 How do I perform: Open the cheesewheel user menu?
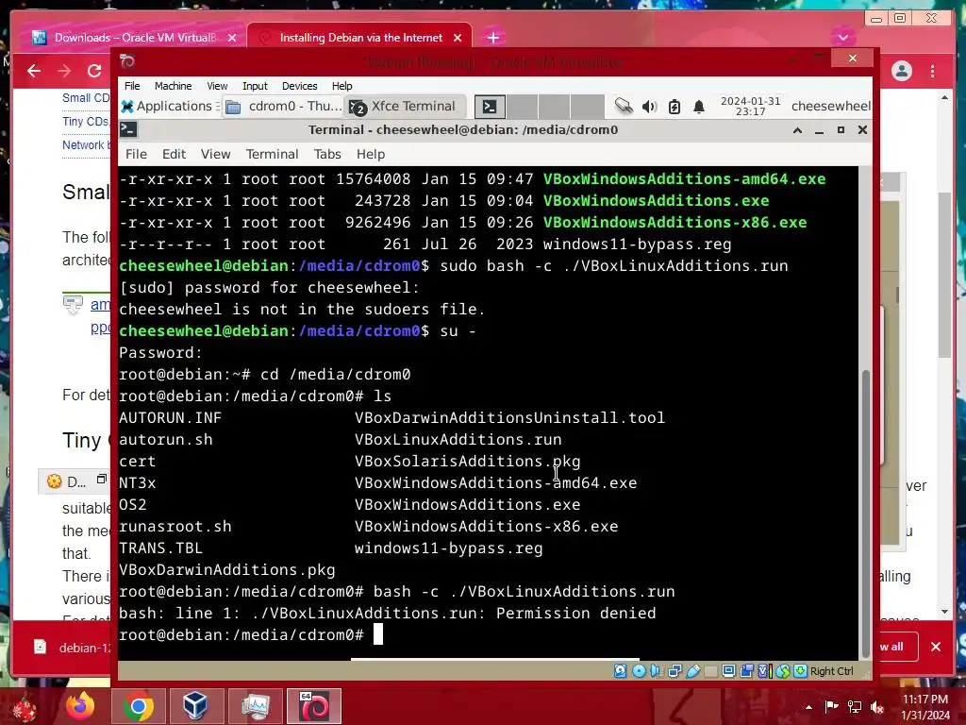[x=830, y=106]
